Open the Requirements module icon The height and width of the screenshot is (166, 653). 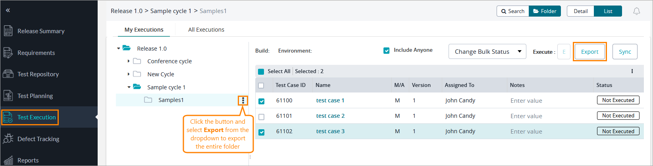click(x=8, y=53)
